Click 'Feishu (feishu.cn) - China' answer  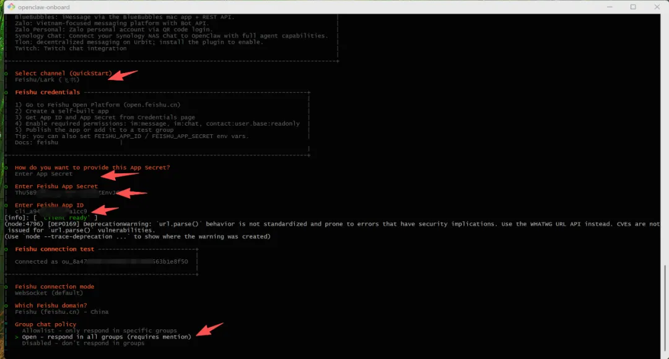(62, 312)
